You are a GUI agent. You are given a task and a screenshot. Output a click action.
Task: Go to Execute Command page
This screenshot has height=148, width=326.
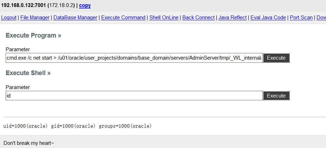pos(123,18)
